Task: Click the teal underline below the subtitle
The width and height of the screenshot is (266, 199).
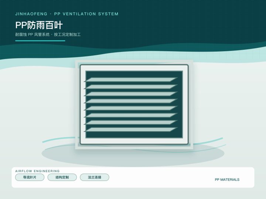Action: [40, 41]
